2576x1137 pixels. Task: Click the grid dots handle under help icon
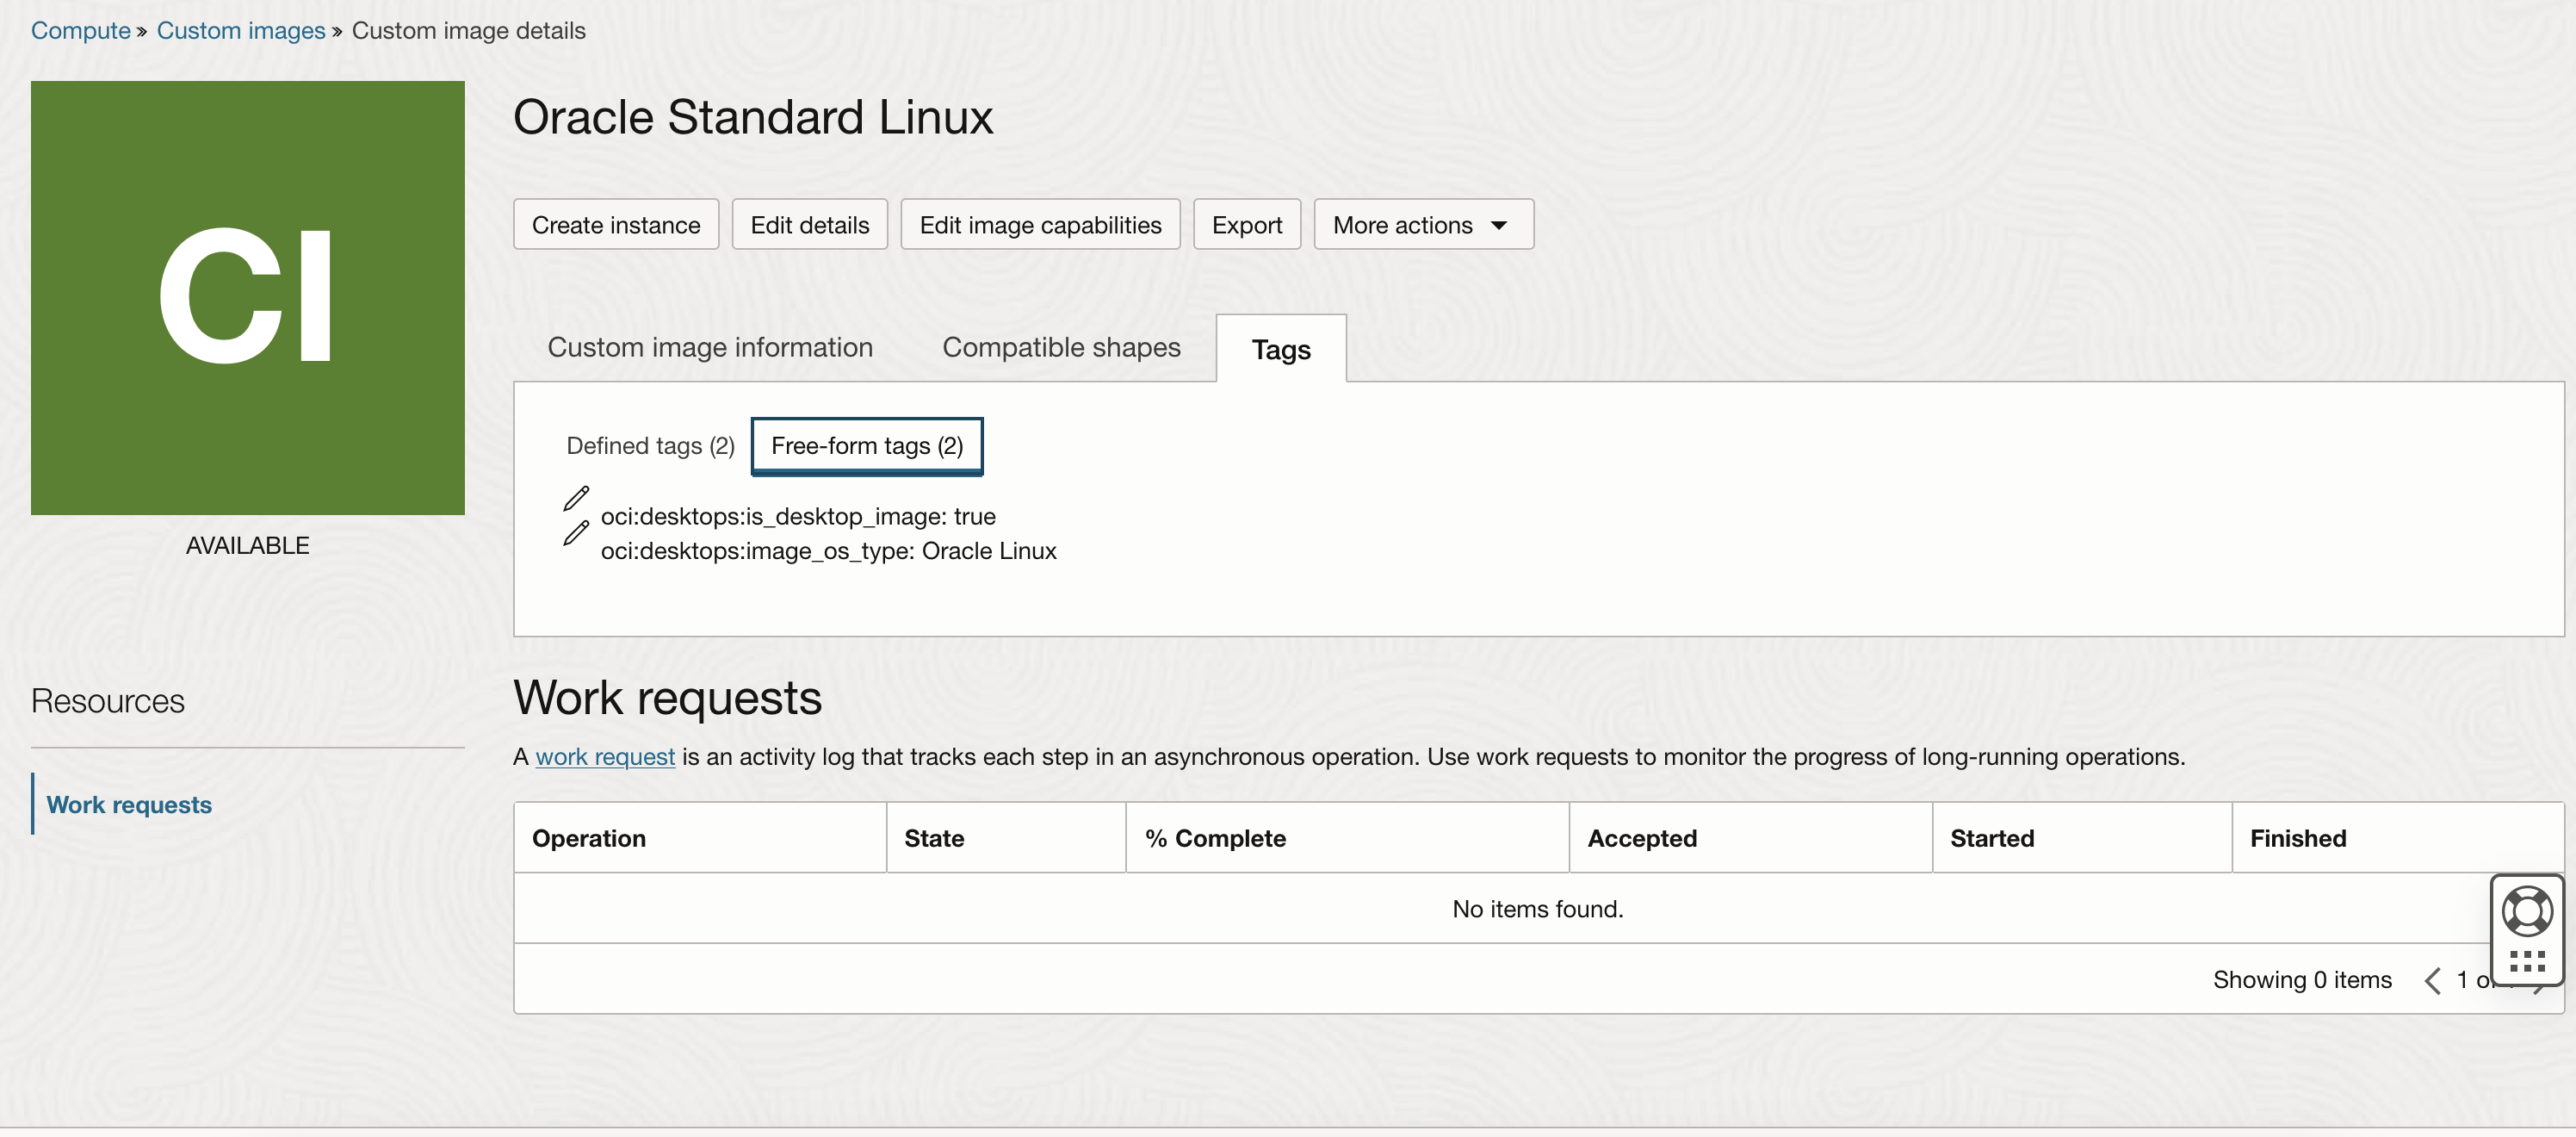tap(2526, 963)
